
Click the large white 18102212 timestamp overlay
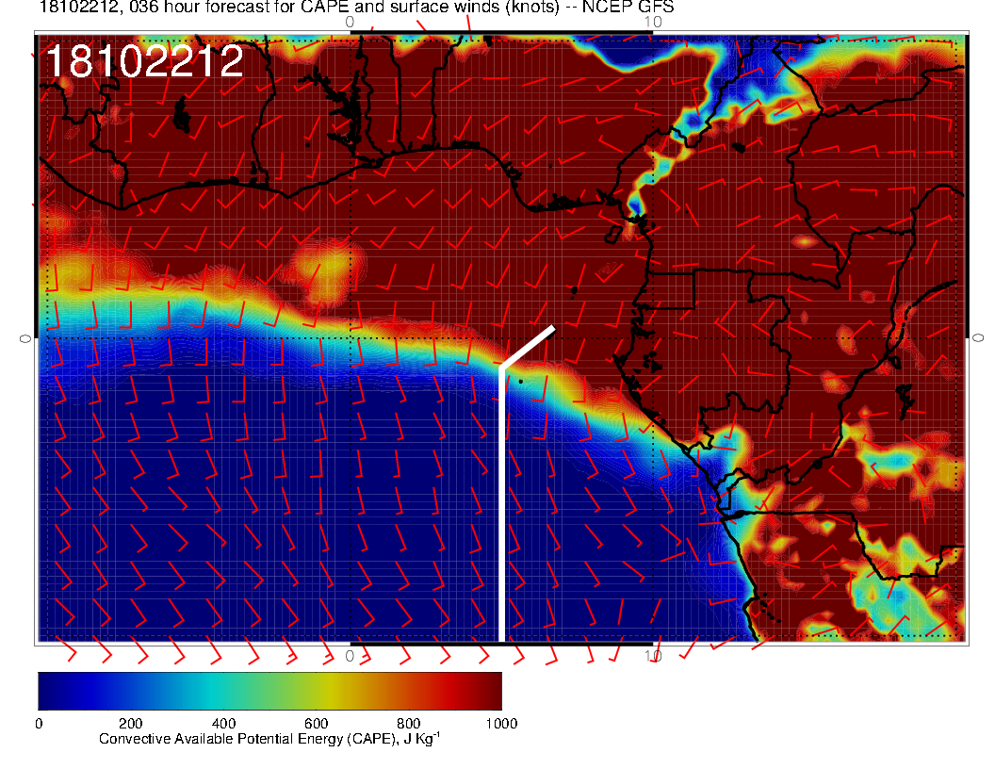click(144, 62)
